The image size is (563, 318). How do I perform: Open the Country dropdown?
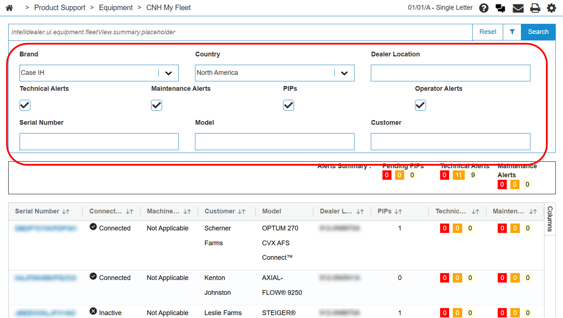click(344, 73)
